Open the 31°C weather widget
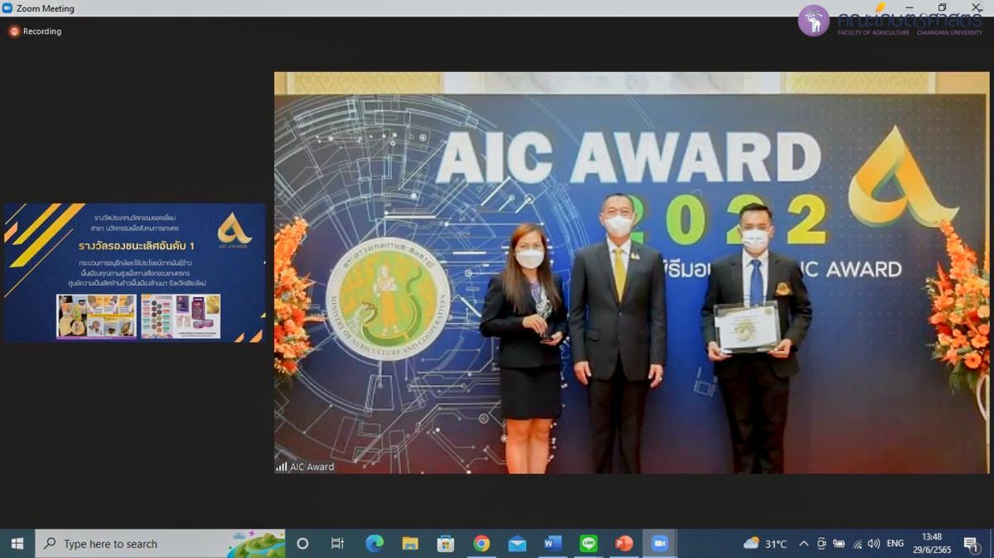 tap(765, 544)
